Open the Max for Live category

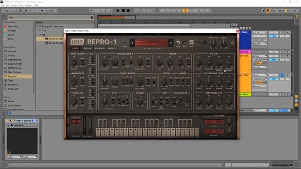(x=14, y=72)
